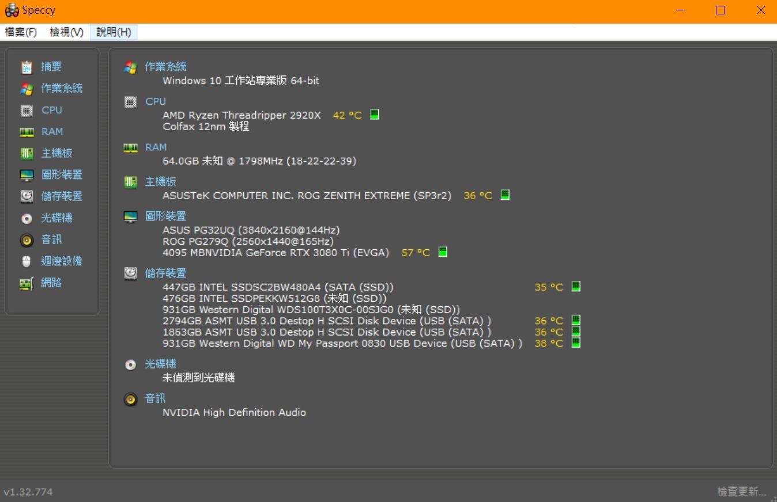Screen dimensions: 777x502
Task: Open the 檔案(F) menu
Action: 21,32
